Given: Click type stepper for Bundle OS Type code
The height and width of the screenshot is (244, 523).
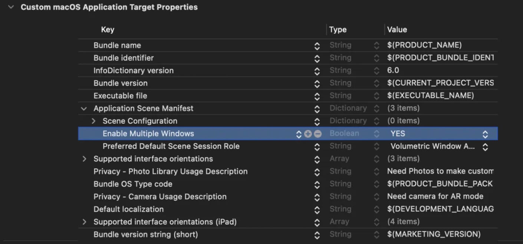Looking at the screenshot, I should point(376,184).
